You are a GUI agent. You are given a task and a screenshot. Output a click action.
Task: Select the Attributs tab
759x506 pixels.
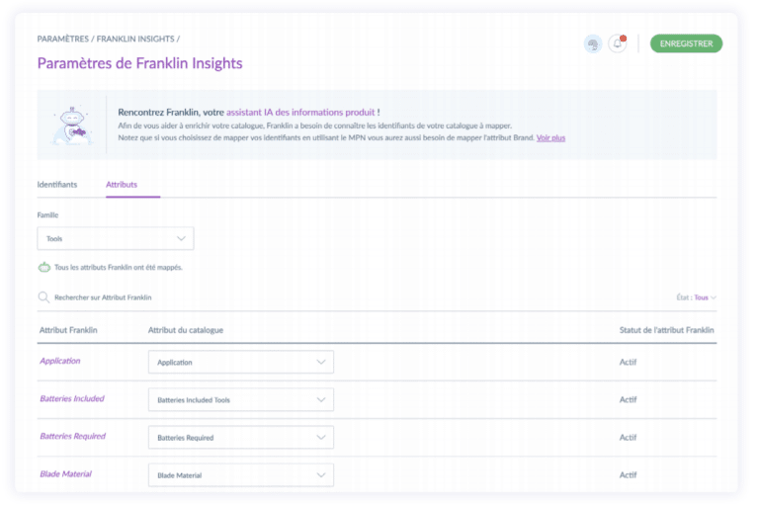pyautogui.click(x=122, y=185)
